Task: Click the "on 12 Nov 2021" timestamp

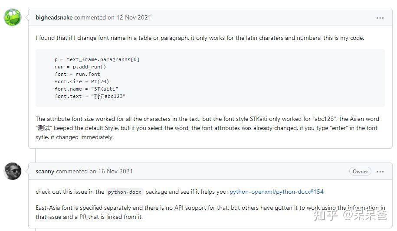Action: click(129, 18)
